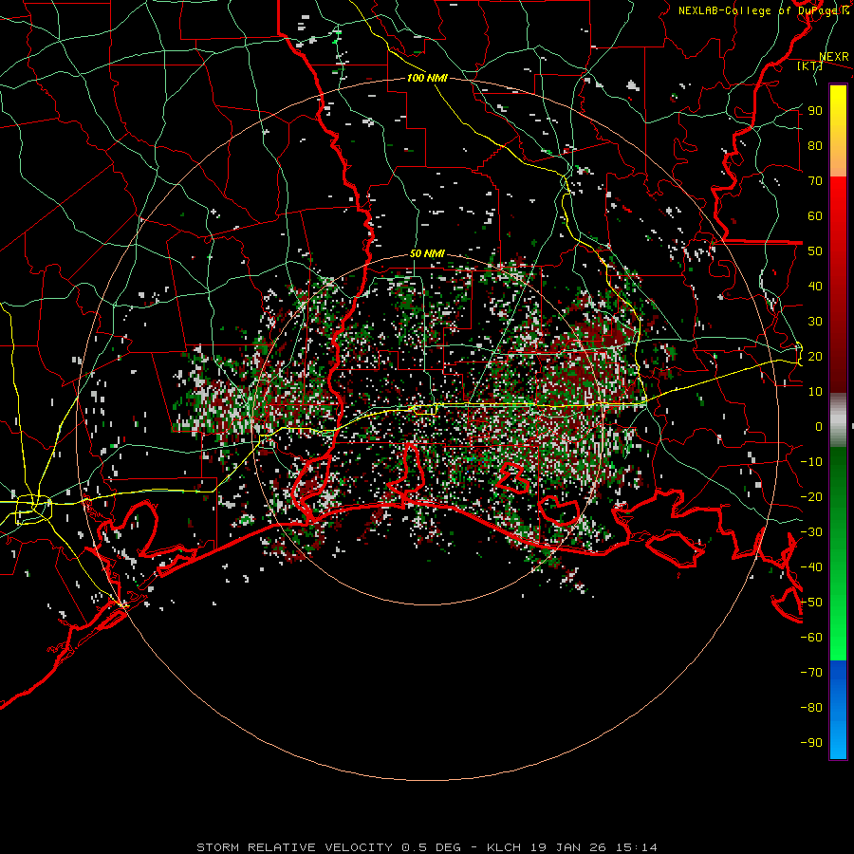This screenshot has height=854, width=854.
Task: Click the 15:14 timestamp text
Action: (637, 847)
